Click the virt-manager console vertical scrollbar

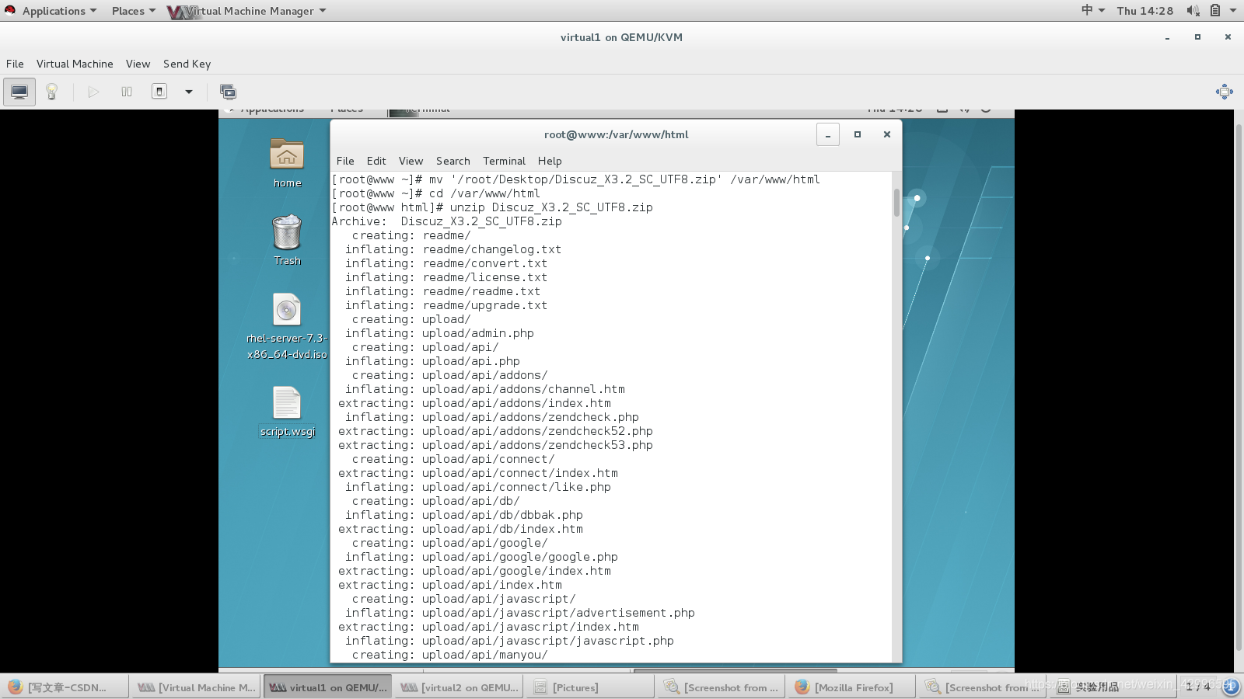pyautogui.click(x=1239, y=388)
